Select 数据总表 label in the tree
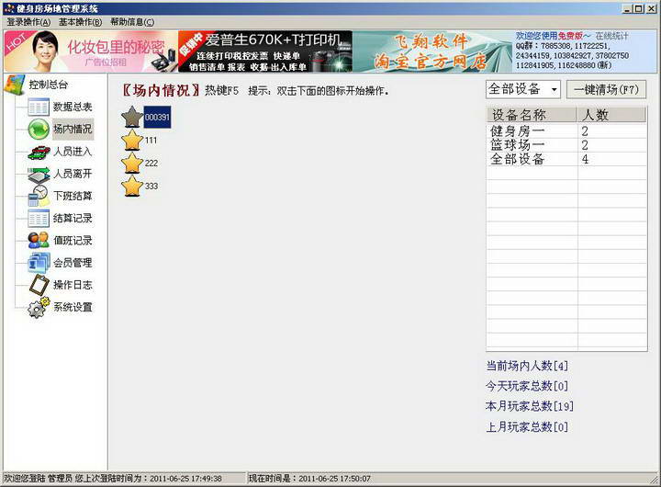The width and height of the screenshot is (661, 487). pyautogui.click(x=73, y=107)
